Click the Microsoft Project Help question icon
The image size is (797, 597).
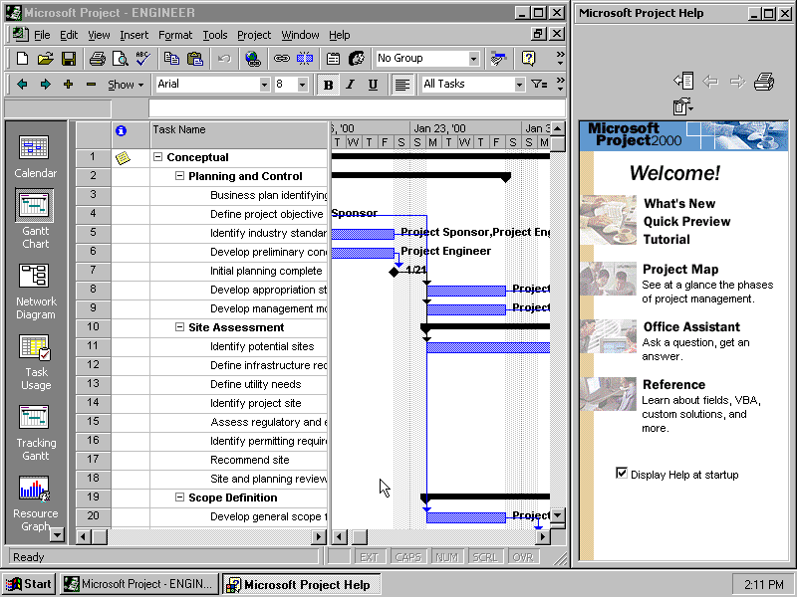pos(528,59)
